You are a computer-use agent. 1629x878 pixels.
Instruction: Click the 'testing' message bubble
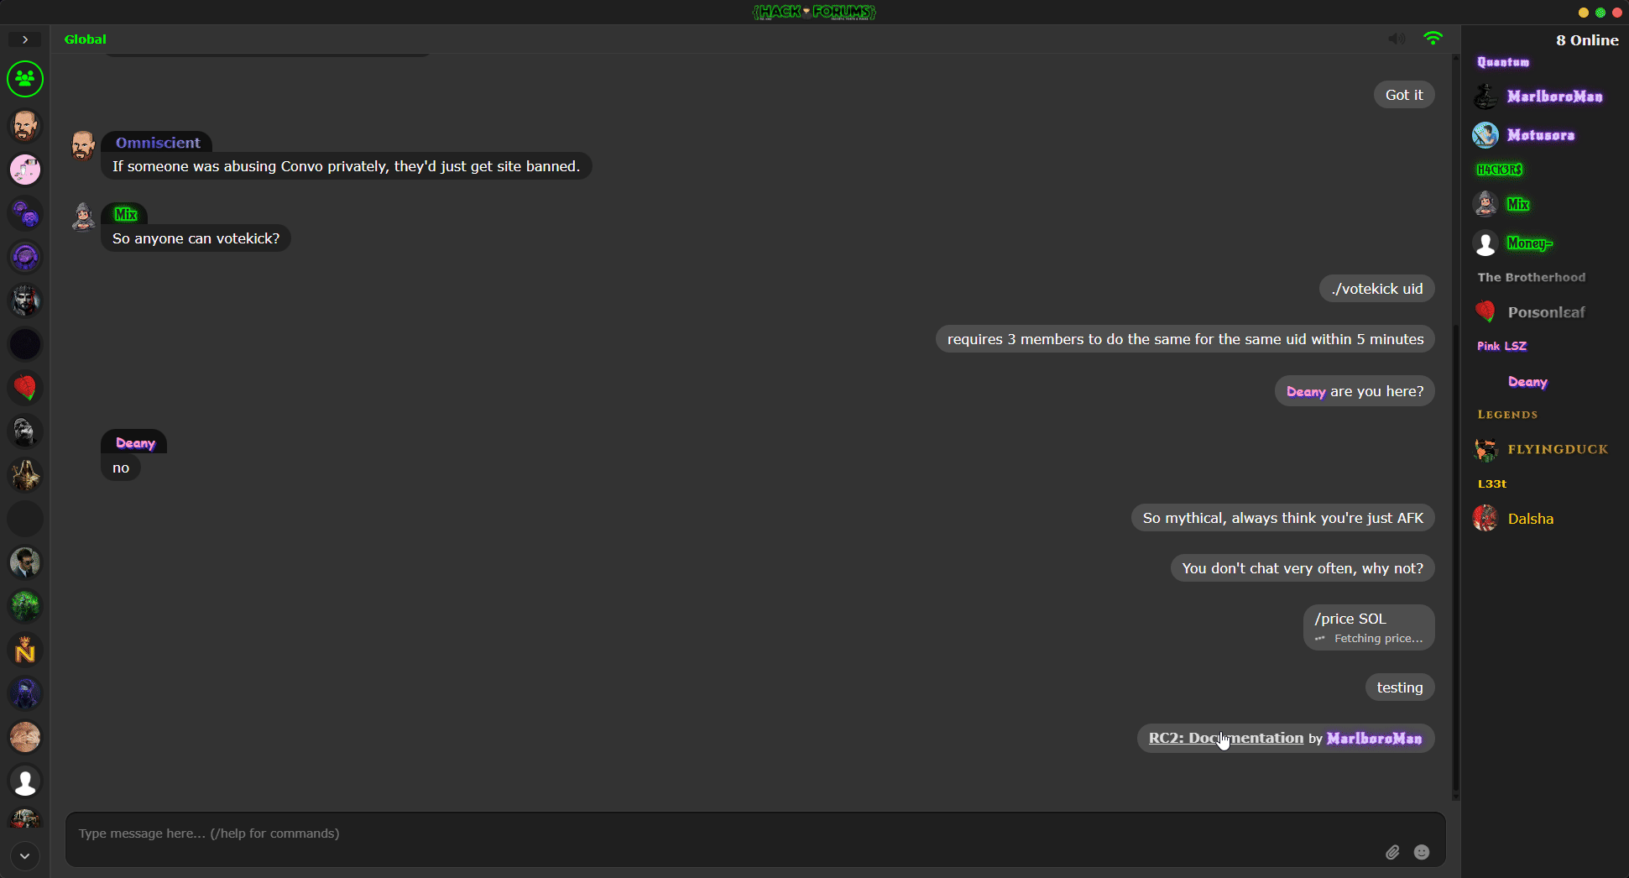point(1400,687)
